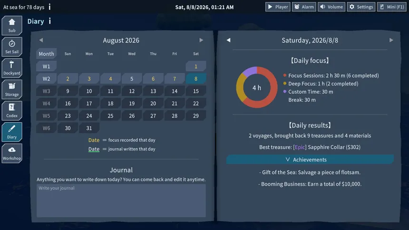Click the Gift of the Sea achievement
Screen dimensions: 409x230
pyautogui.click(x=310, y=172)
